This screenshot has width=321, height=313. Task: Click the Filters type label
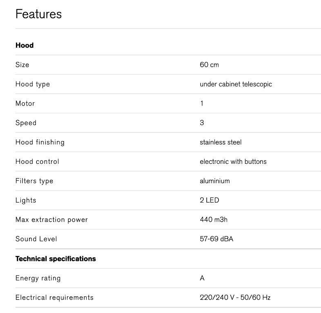(x=34, y=181)
